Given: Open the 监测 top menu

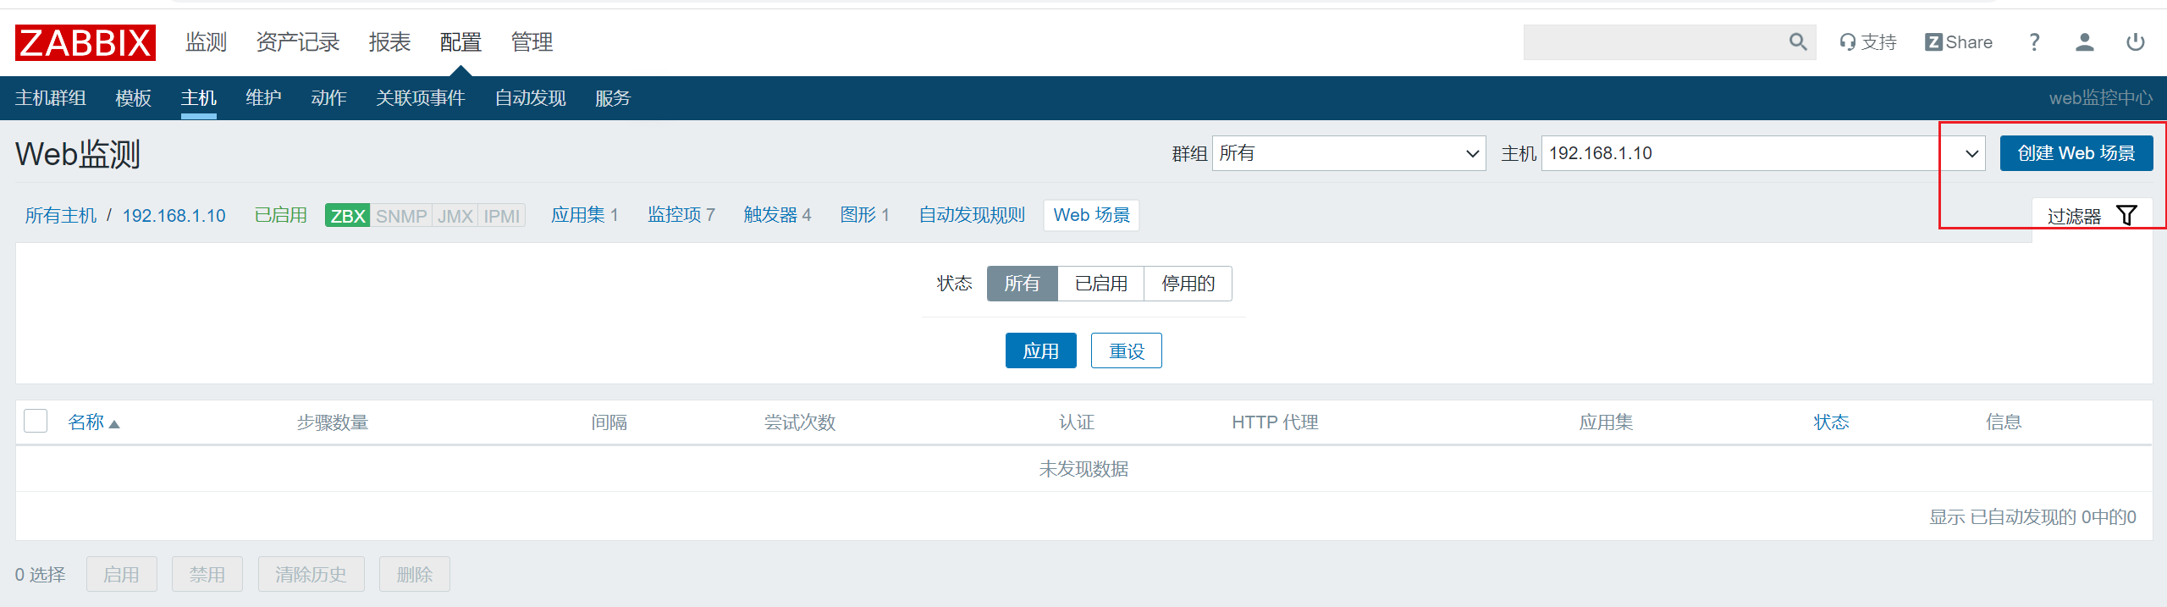Looking at the screenshot, I should pyautogui.click(x=207, y=42).
